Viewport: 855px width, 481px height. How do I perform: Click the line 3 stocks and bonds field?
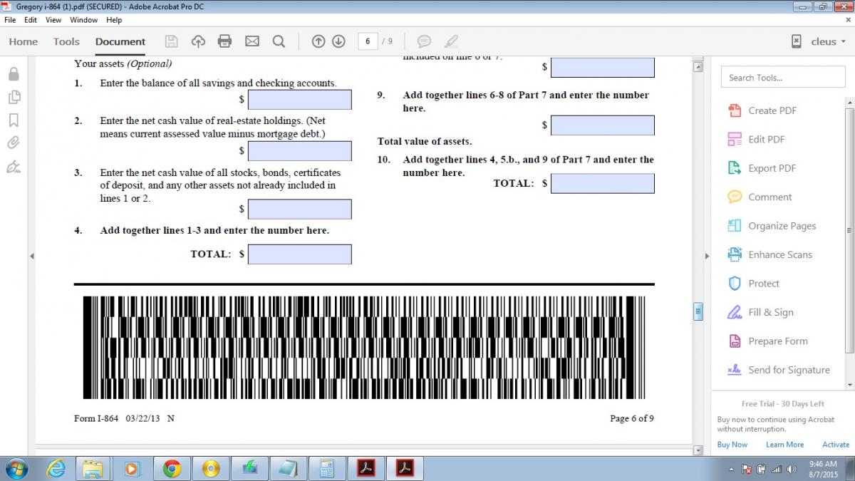click(x=299, y=210)
